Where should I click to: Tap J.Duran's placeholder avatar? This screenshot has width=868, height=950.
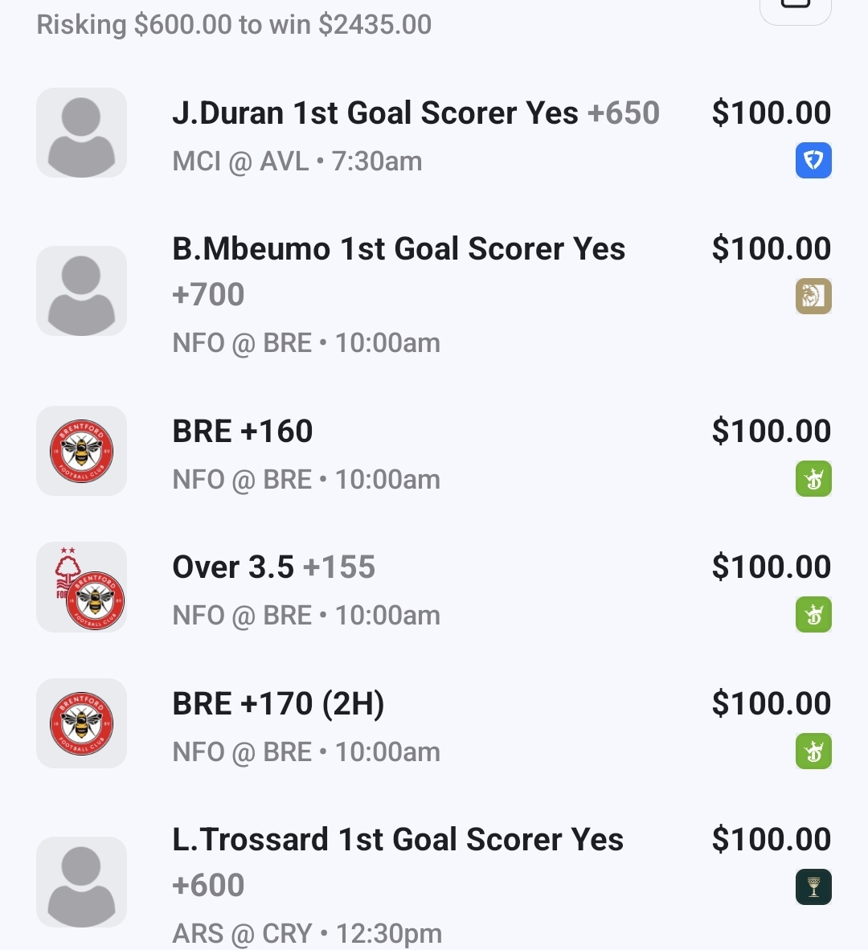(x=81, y=133)
